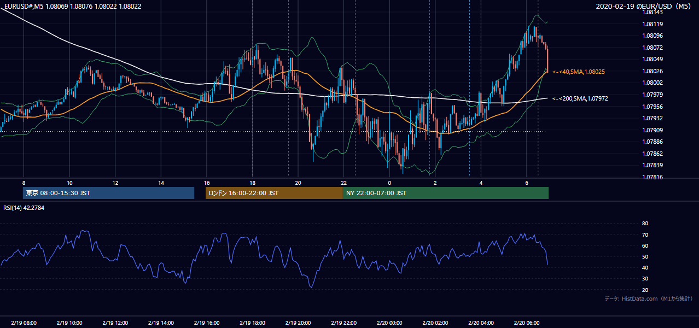Select the 2/20 00:00 date label

(389, 323)
